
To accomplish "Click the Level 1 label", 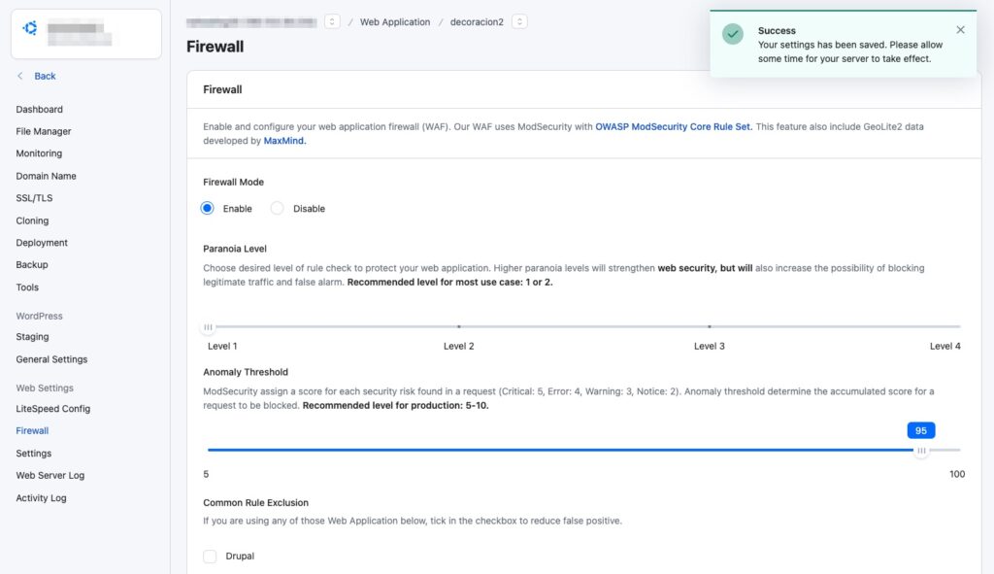I will [222, 347].
